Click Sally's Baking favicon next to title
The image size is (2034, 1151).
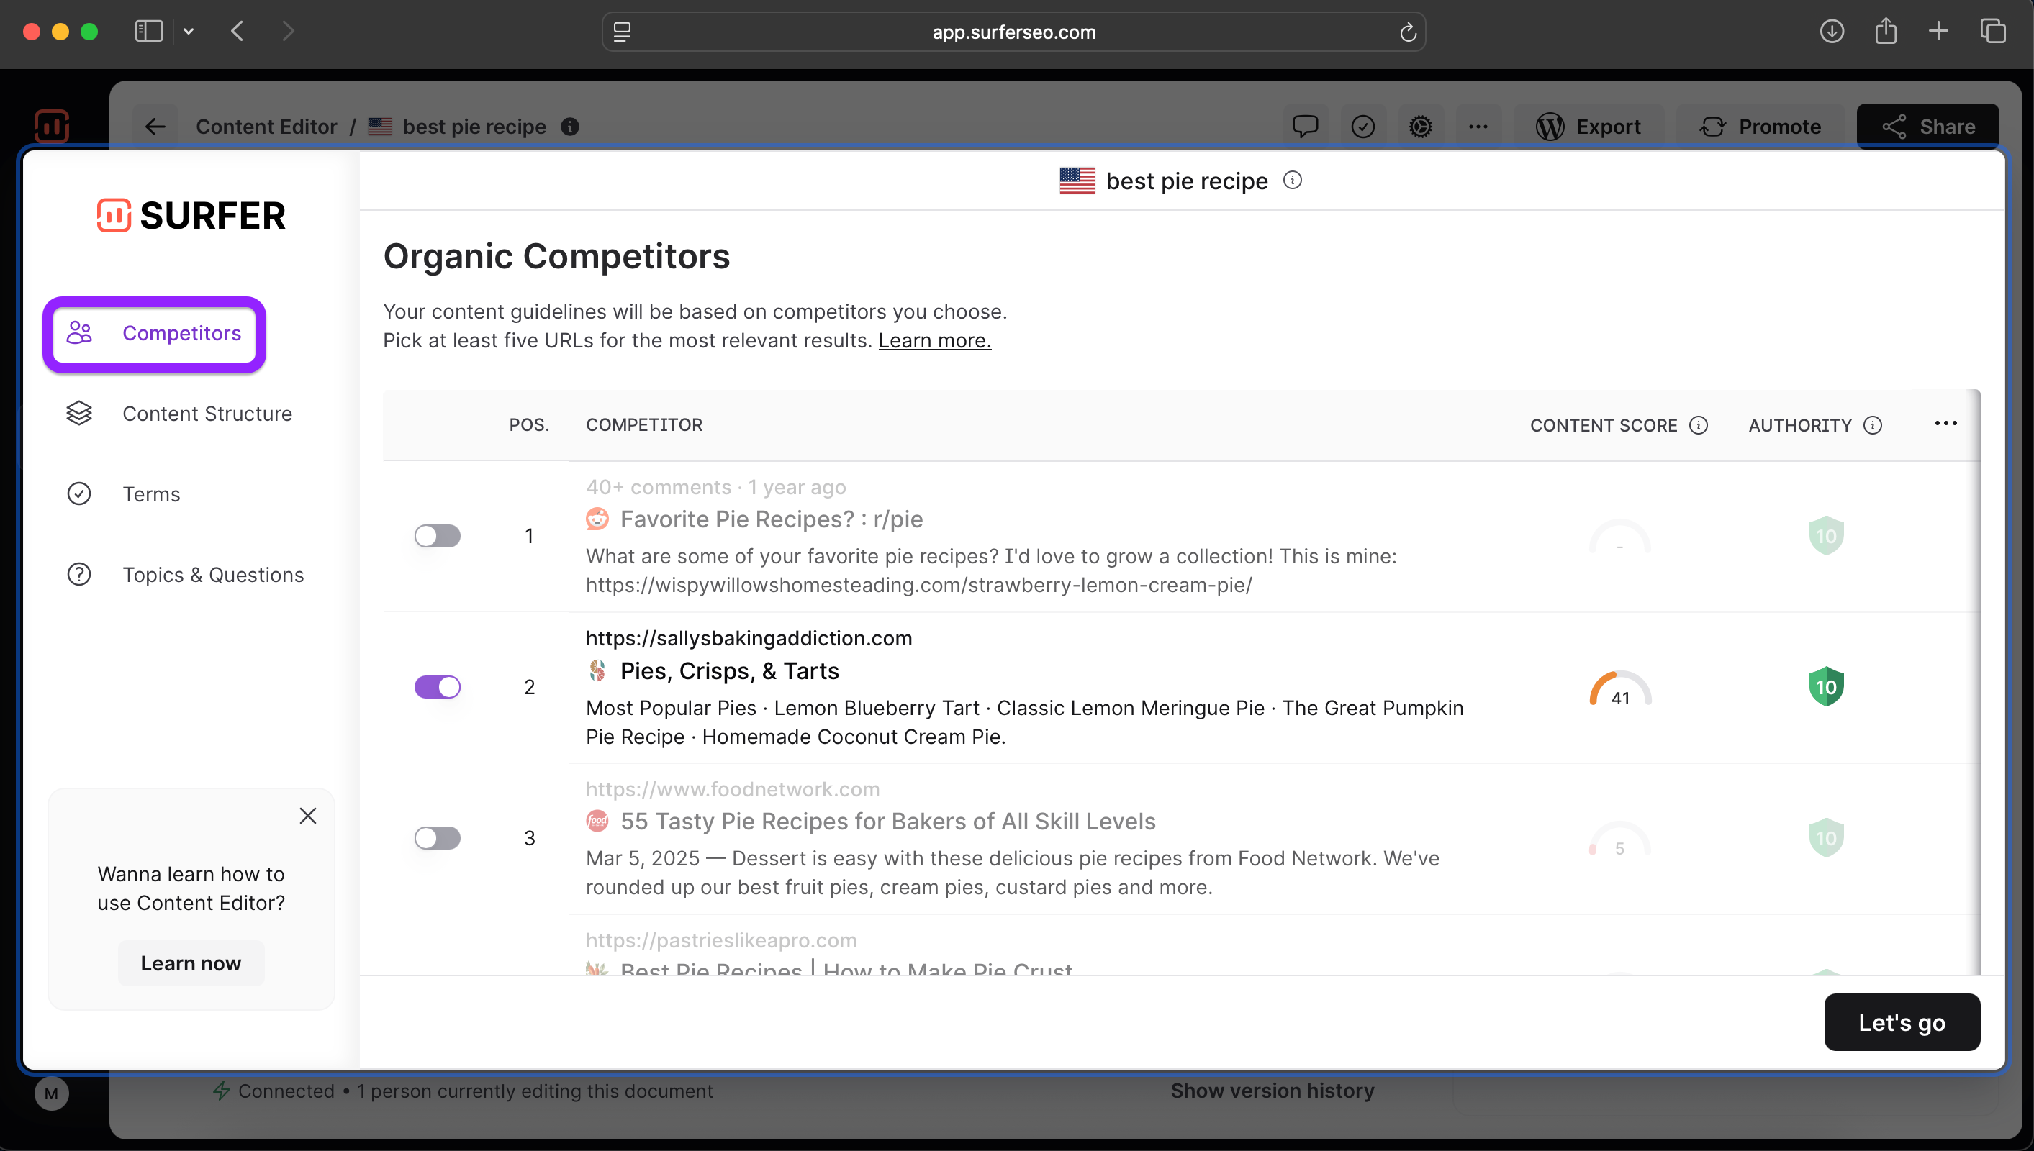pos(597,671)
